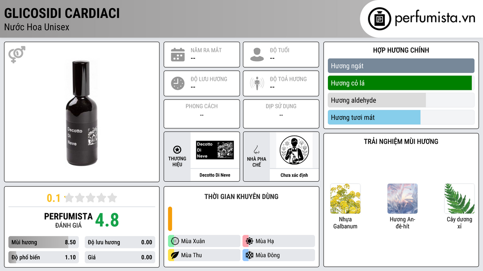Click the HỢP HƯƠNG CHÍNH heading
The height and width of the screenshot is (271, 483).
401,50
